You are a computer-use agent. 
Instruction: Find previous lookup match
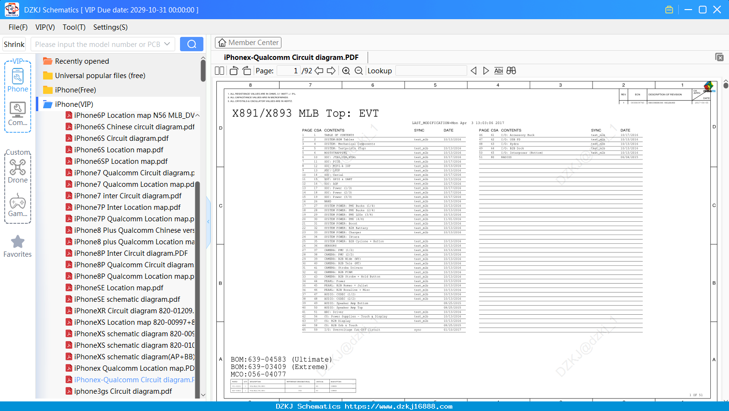473,70
